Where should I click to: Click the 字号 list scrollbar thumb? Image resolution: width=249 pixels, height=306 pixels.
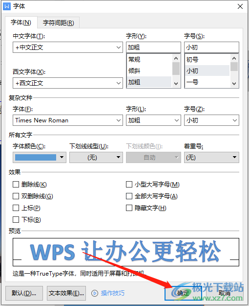point(234,67)
